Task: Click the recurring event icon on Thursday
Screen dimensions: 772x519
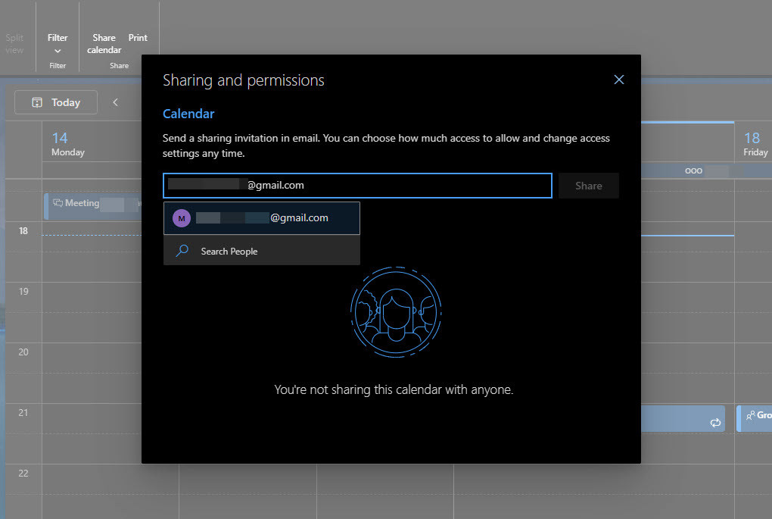Action: tap(715, 422)
